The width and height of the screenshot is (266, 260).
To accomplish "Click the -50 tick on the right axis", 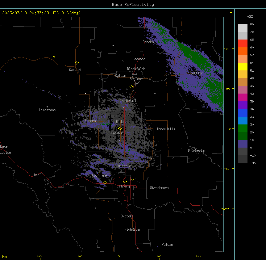I will [227, 169].
